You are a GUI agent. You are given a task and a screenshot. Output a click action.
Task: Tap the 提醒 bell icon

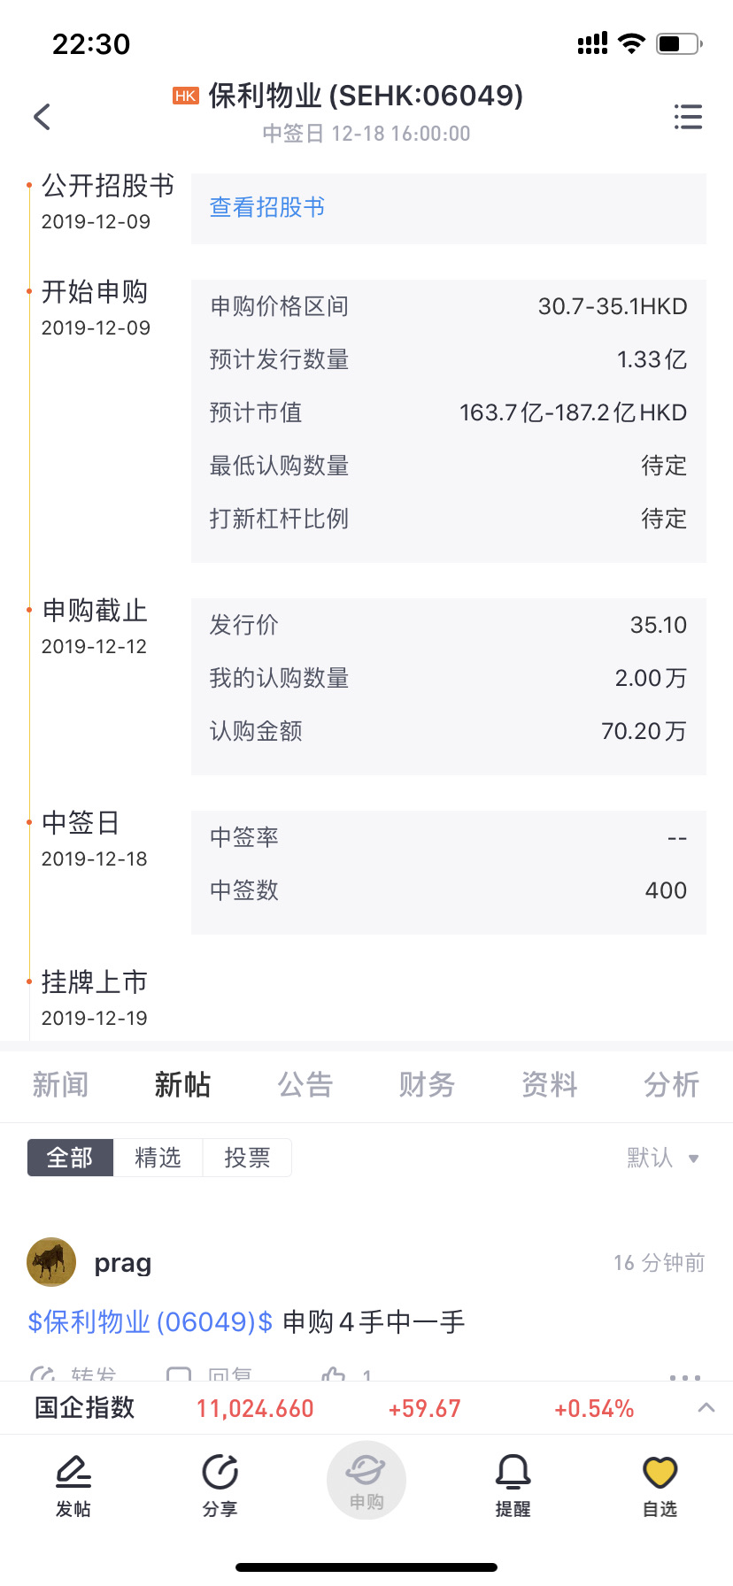(513, 1473)
